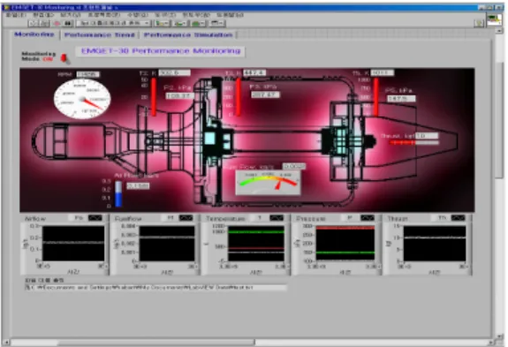Click the Fuel Flow value field
This screenshot has height=347, width=508.
pyautogui.click(x=294, y=166)
